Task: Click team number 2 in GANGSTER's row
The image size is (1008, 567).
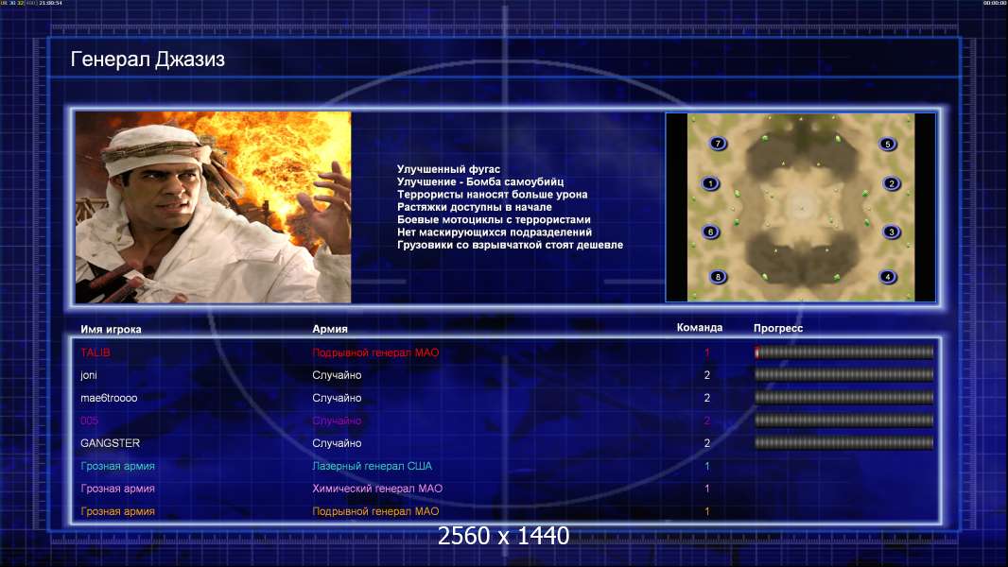Action: click(707, 443)
